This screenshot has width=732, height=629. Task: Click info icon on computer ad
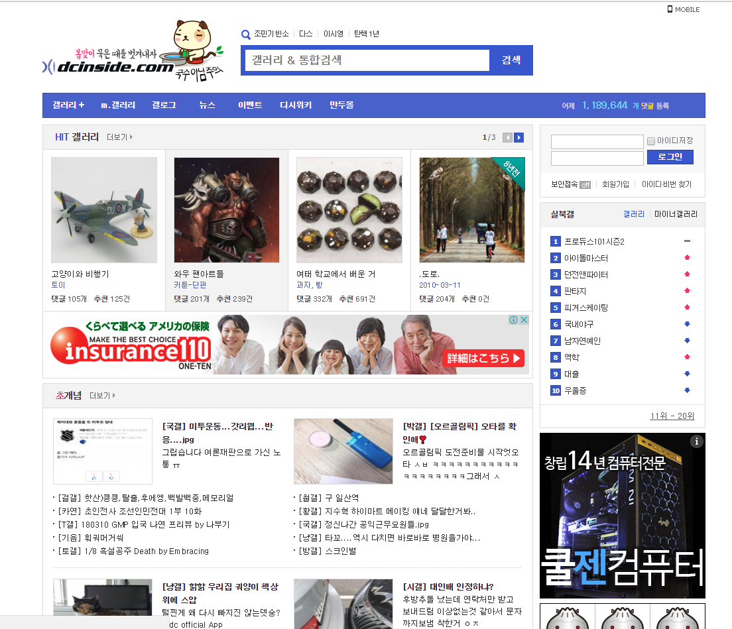click(x=696, y=441)
